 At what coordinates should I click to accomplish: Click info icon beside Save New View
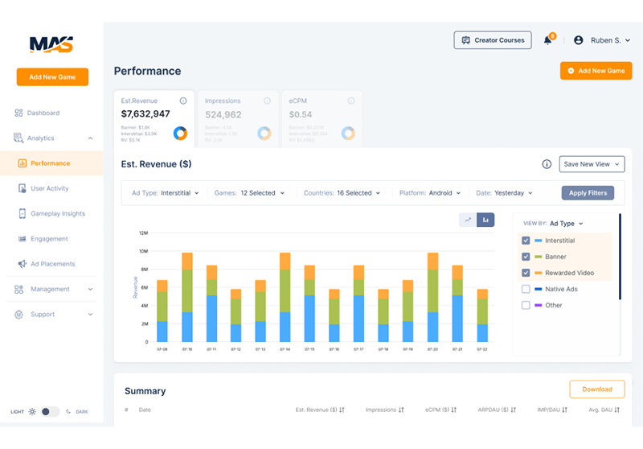point(547,164)
